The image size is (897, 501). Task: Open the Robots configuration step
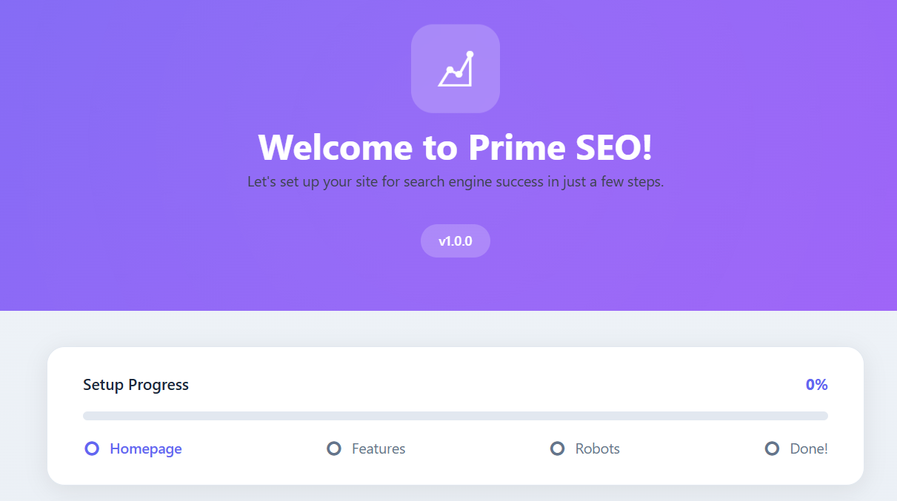[597, 448]
